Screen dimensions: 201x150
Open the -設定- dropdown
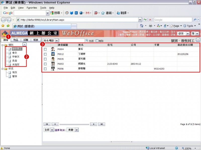[x=188, y=33]
